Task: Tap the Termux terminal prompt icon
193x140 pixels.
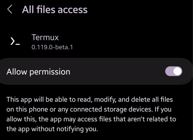Action: click(15, 41)
